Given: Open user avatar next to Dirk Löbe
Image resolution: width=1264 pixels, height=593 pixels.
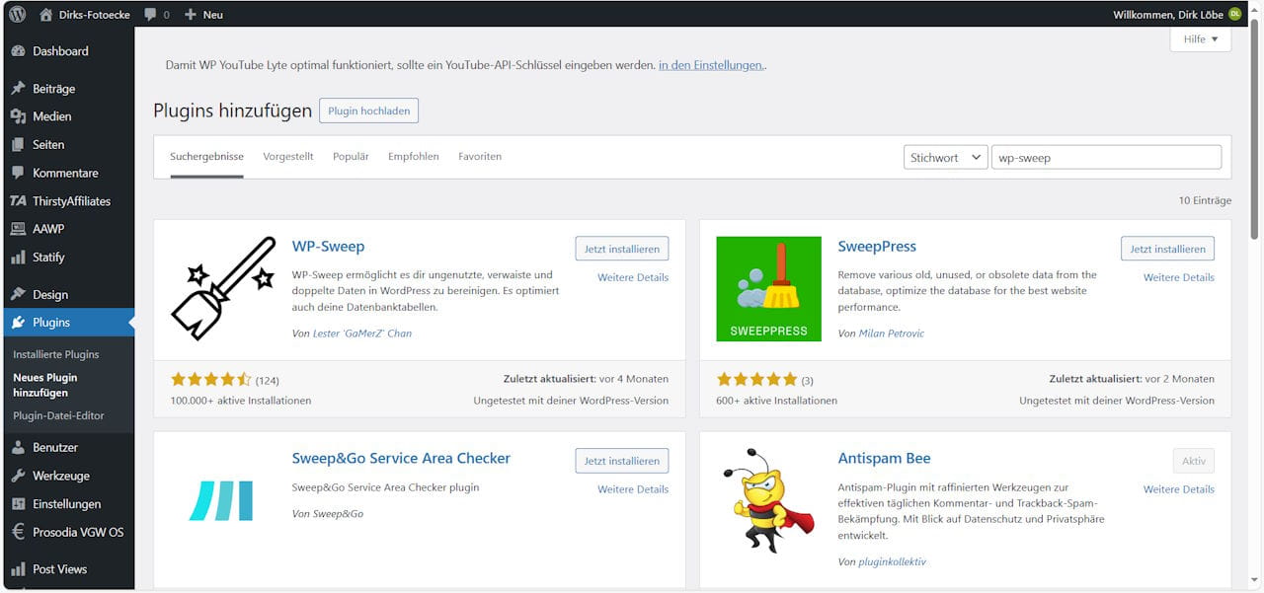Looking at the screenshot, I should coord(1234,14).
